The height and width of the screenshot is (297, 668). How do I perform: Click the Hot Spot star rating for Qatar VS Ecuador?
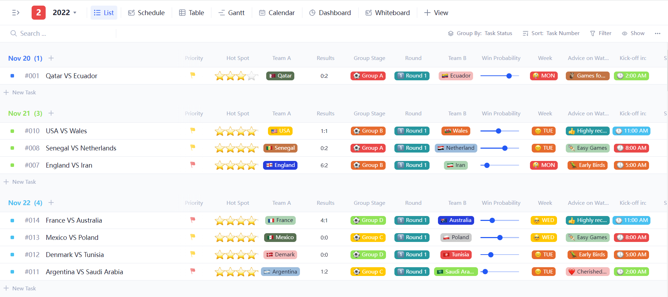click(x=236, y=76)
